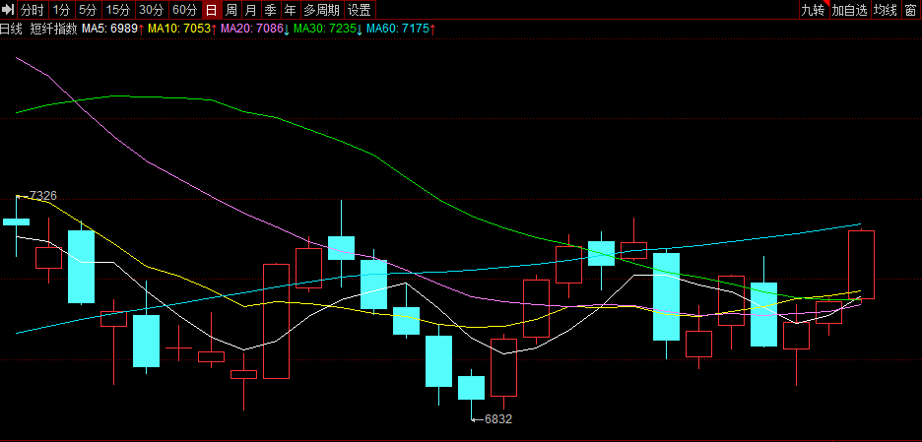Click the lowest cyan candle above 6832
Image resolution: width=922 pixels, height=442 pixels.
[471, 387]
